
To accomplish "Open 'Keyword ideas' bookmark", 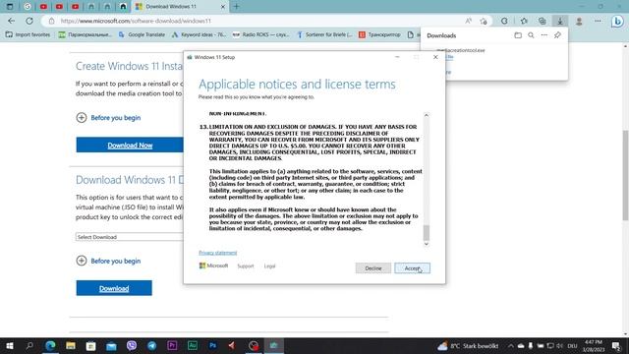I will (199, 35).
